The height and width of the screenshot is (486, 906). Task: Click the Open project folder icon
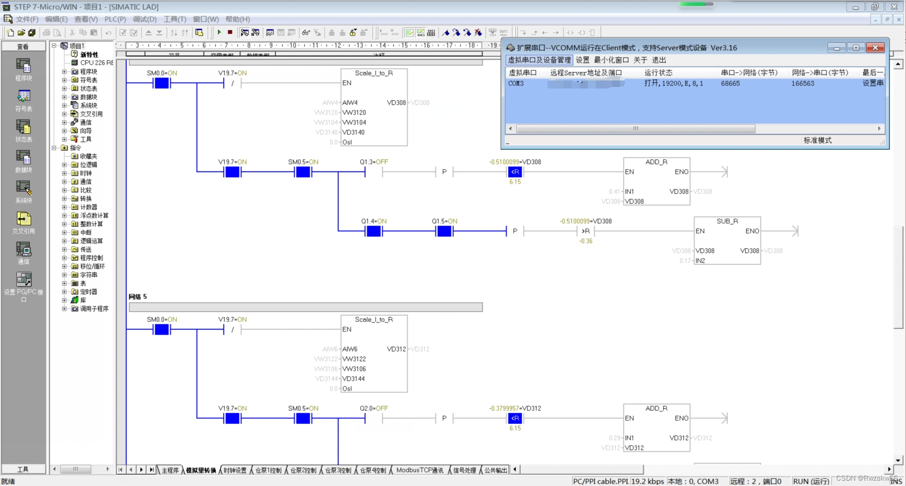pos(21,33)
